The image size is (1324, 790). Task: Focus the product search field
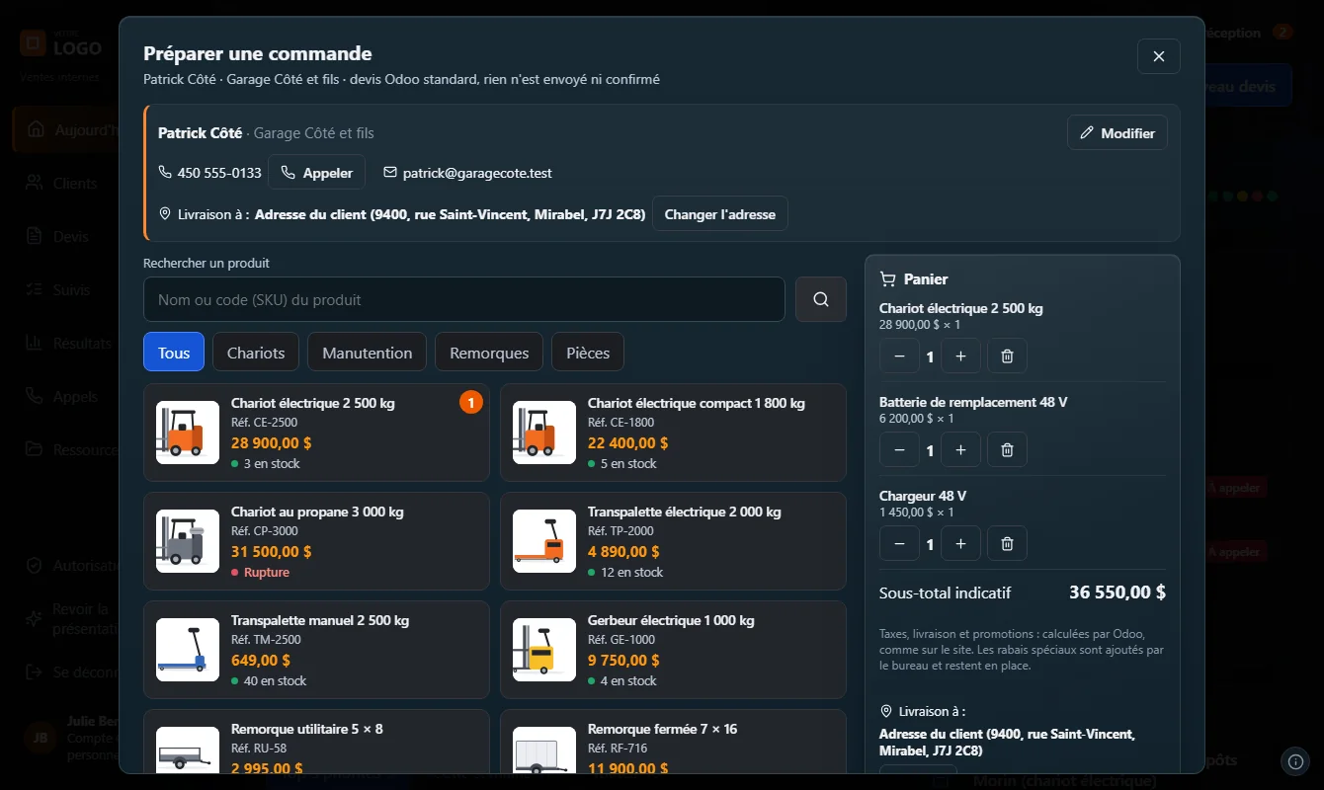pos(464,299)
